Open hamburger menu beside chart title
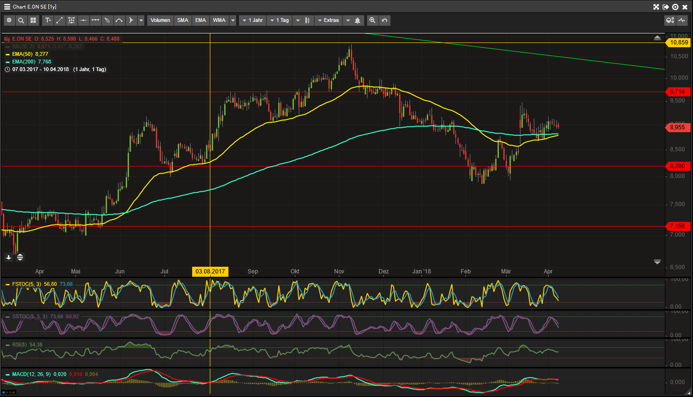This screenshot has width=693, height=397. tap(7, 7)
